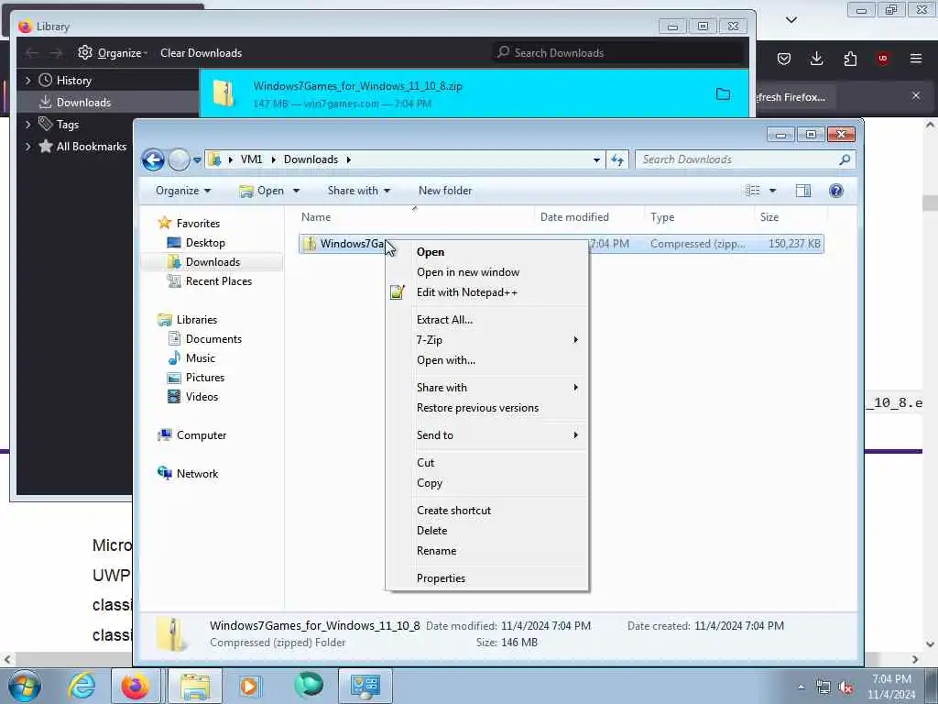Open the Firefox extensions puzzle icon

[x=850, y=59]
